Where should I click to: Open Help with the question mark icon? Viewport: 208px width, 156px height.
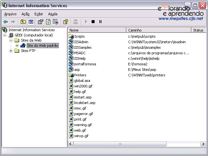(66, 22)
